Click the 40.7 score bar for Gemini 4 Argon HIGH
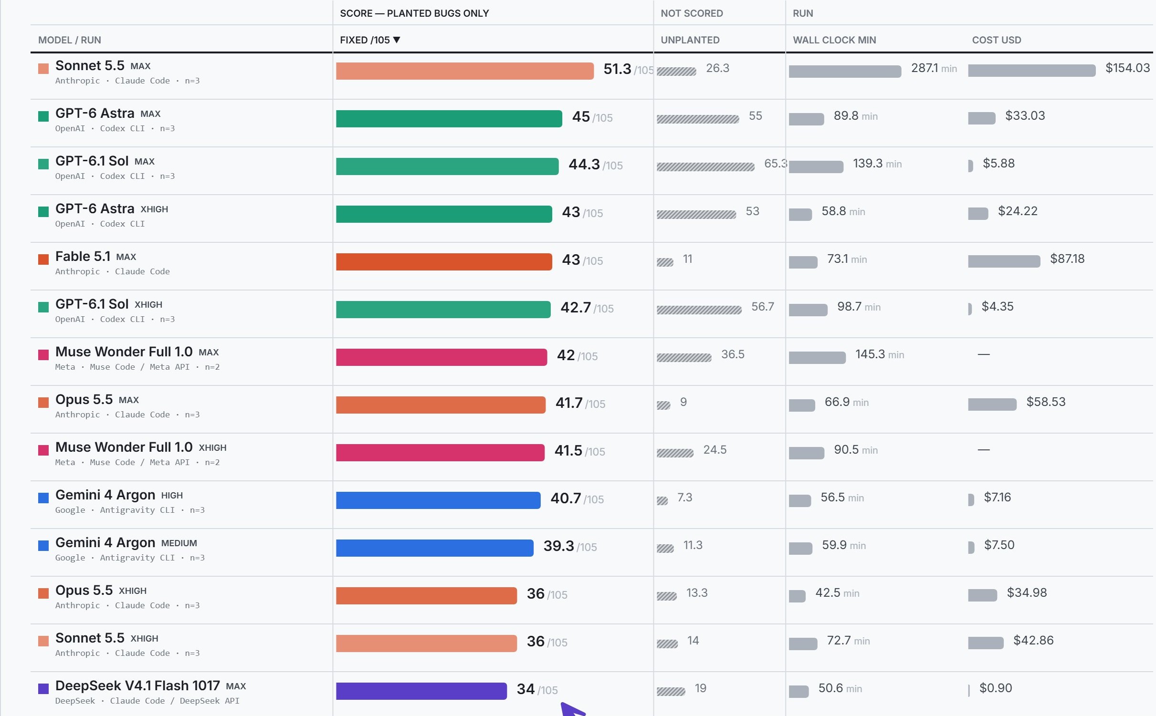Viewport: 1156px width, 716px height. point(438,500)
